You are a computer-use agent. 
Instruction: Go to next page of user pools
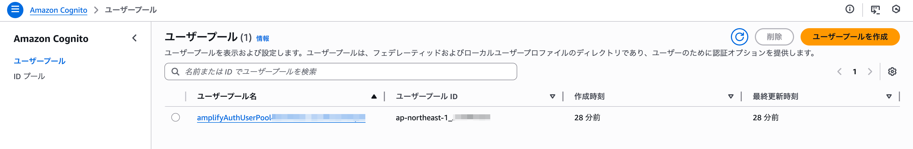coord(870,72)
